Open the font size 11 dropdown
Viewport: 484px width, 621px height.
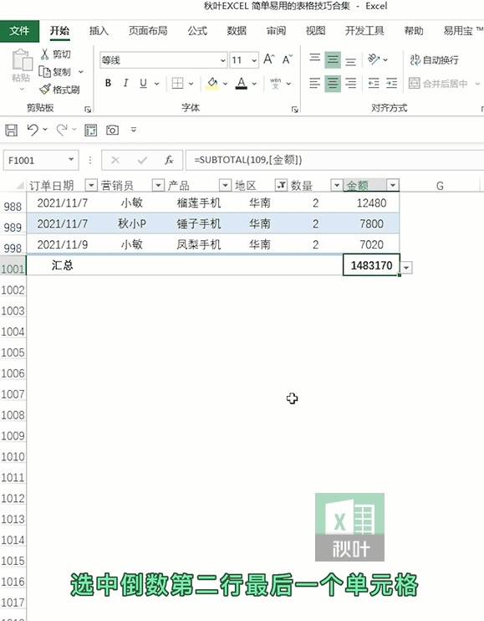click(x=254, y=60)
